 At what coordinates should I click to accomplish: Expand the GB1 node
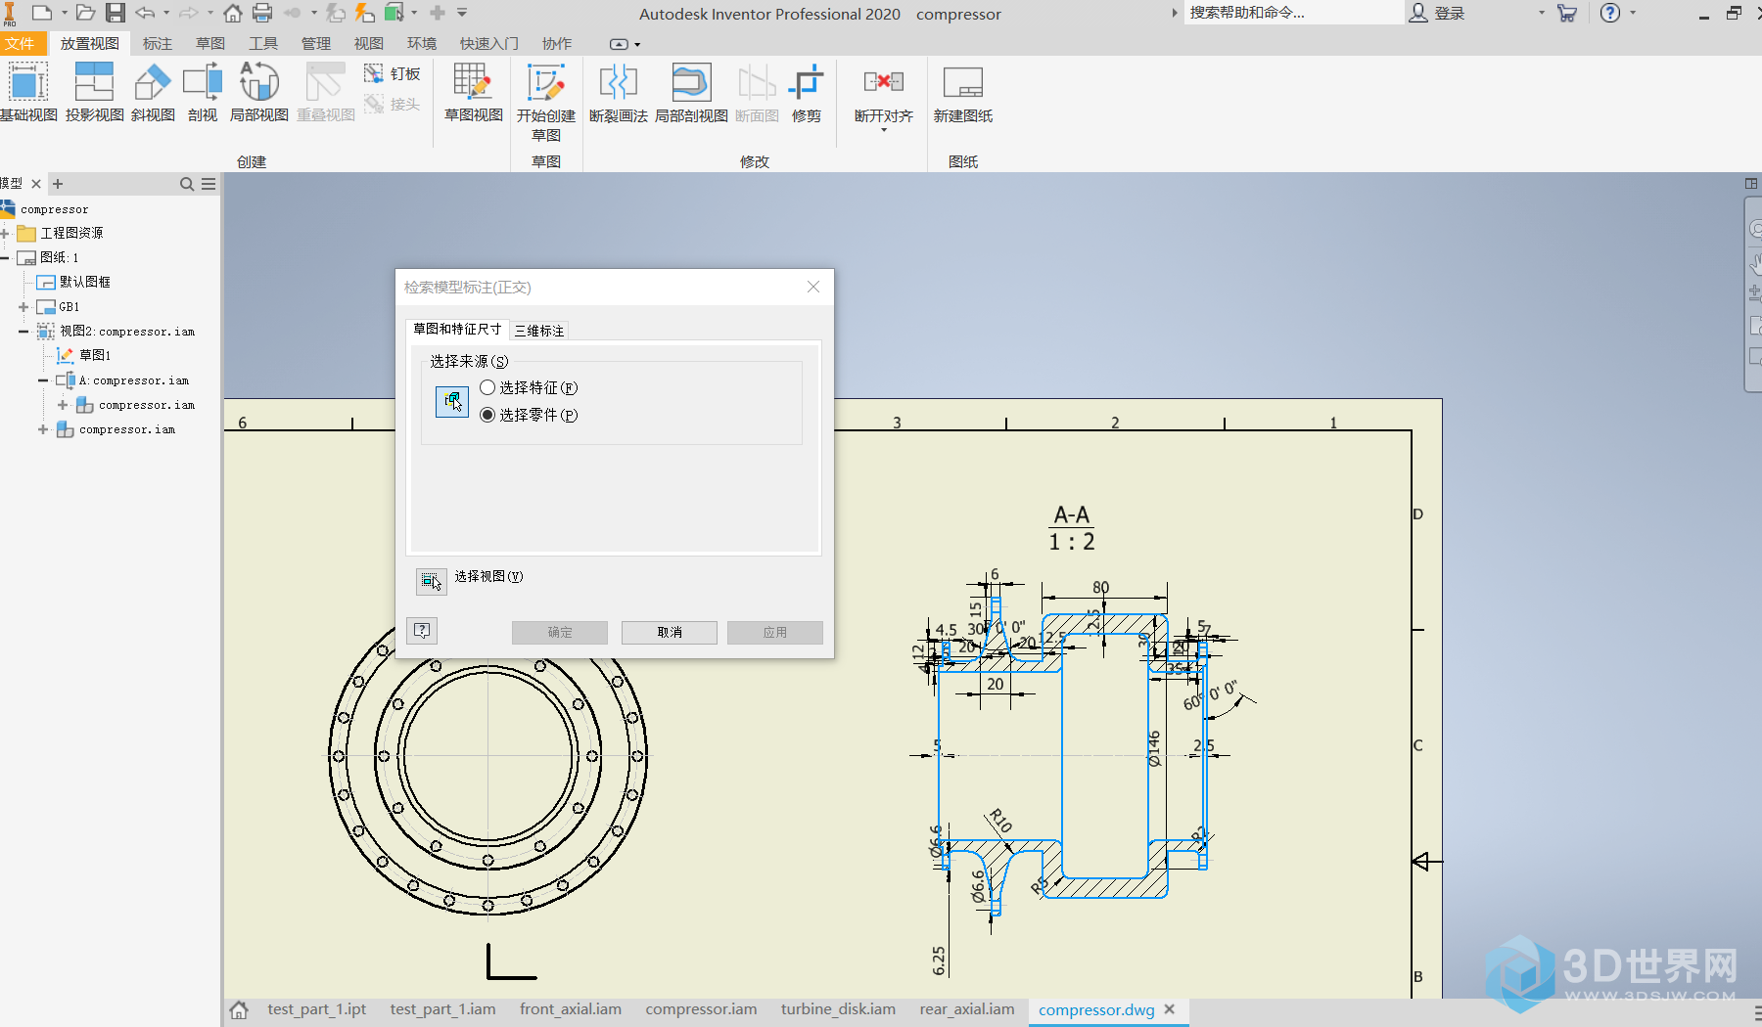[23, 307]
